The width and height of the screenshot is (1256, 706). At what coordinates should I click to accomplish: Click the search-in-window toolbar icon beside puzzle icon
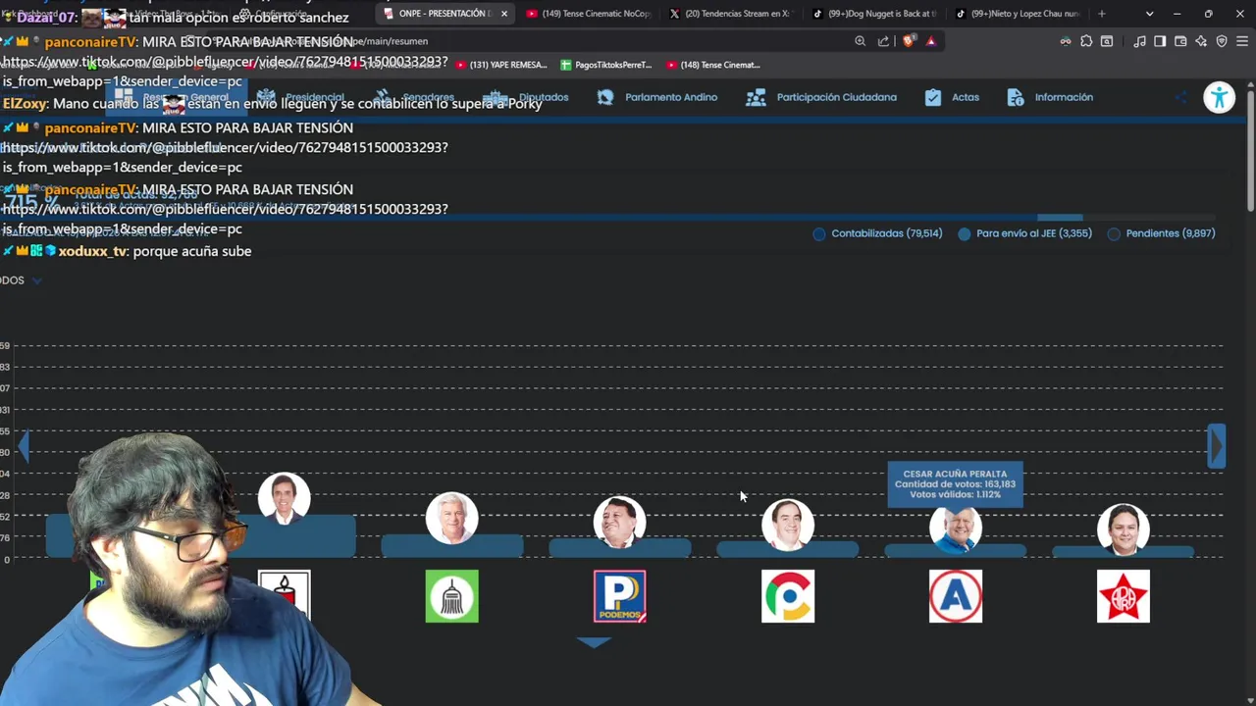[1107, 41]
